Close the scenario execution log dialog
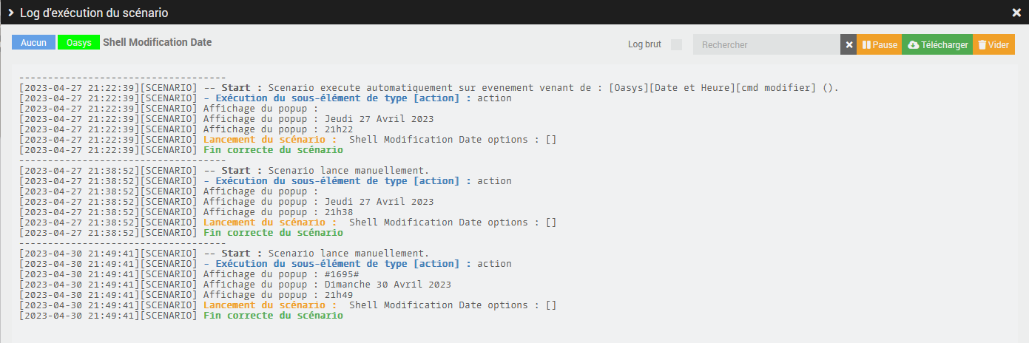 pyautogui.click(x=1016, y=13)
